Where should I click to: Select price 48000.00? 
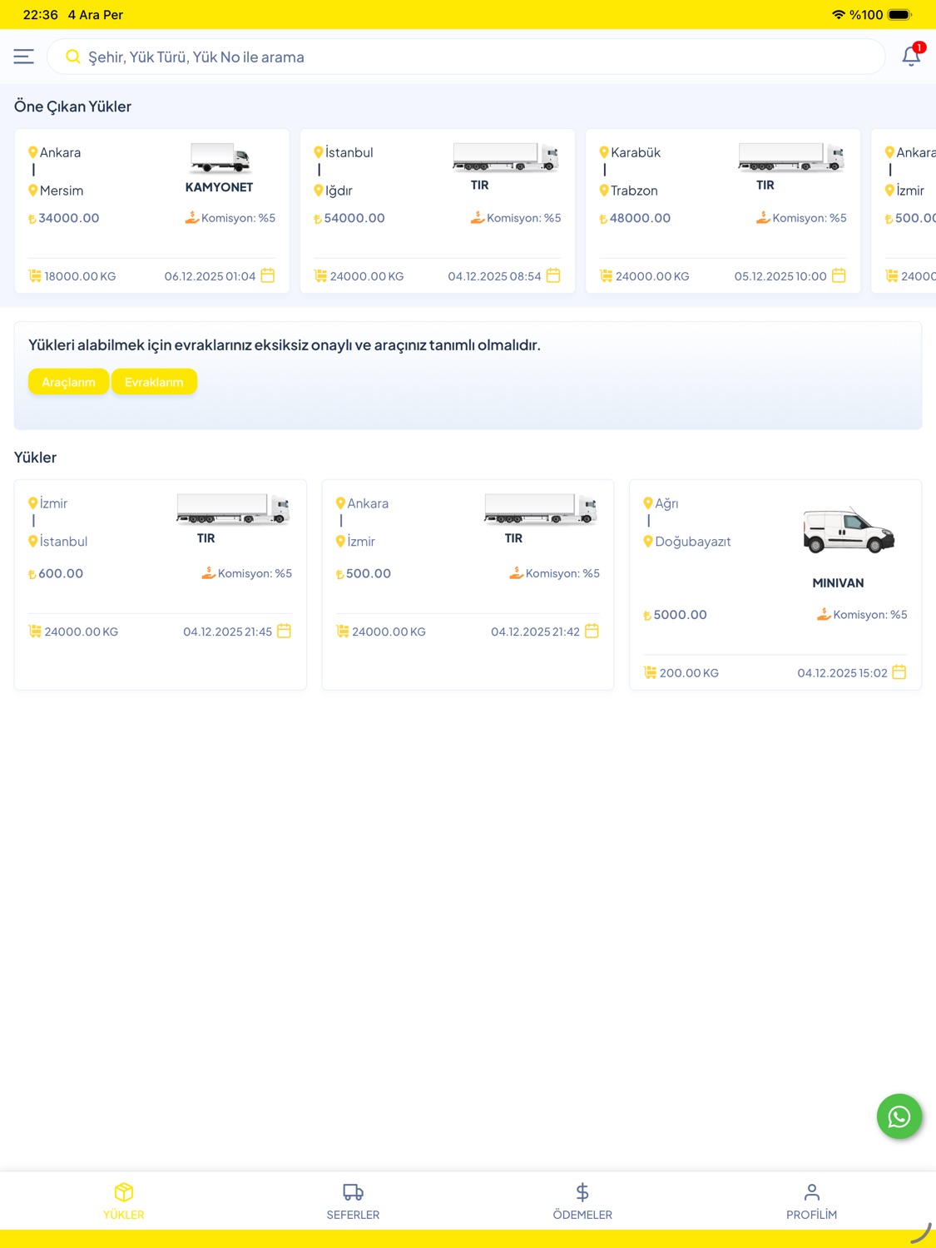tap(640, 218)
